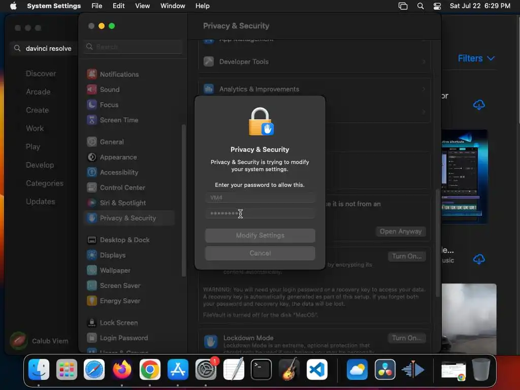Click lower cloud download icon in App Store
The height and width of the screenshot is (390, 520).
pyautogui.click(x=478, y=259)
